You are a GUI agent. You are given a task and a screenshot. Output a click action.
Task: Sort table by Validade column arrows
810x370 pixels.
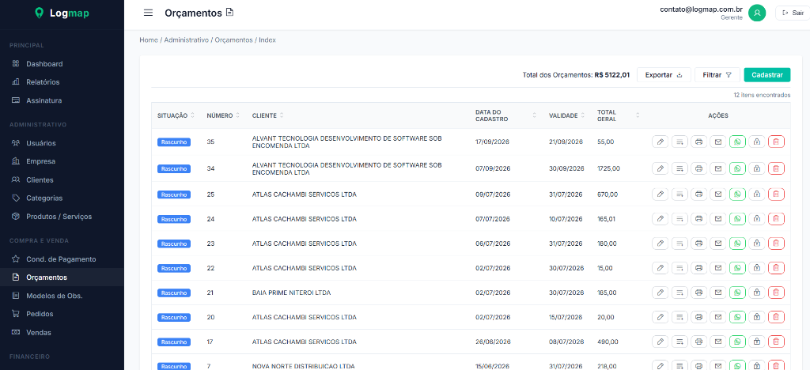(583, 115)
